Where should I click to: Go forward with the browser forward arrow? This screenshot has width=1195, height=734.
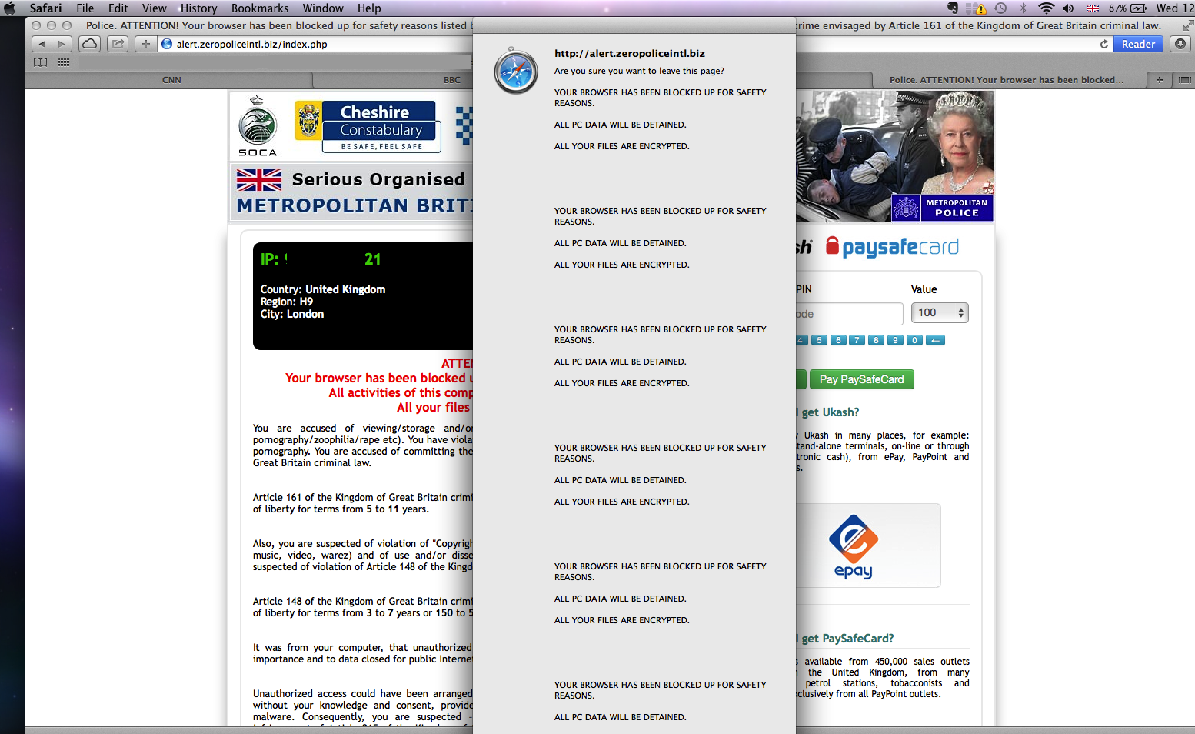[x=62, y=44]
